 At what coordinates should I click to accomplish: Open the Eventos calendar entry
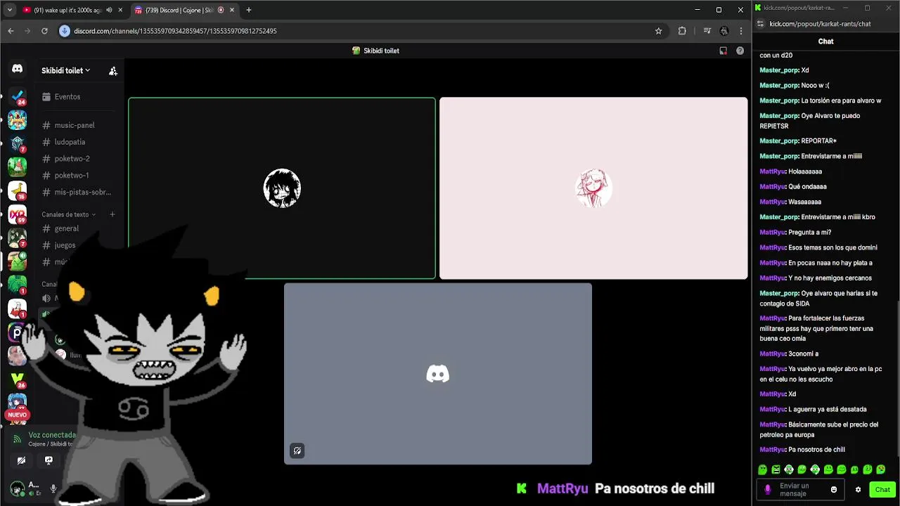(x=60, y=96)
